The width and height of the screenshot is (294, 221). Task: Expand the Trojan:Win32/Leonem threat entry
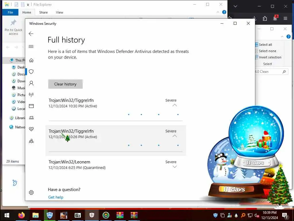pyautogui.click(x=175, y=167)
